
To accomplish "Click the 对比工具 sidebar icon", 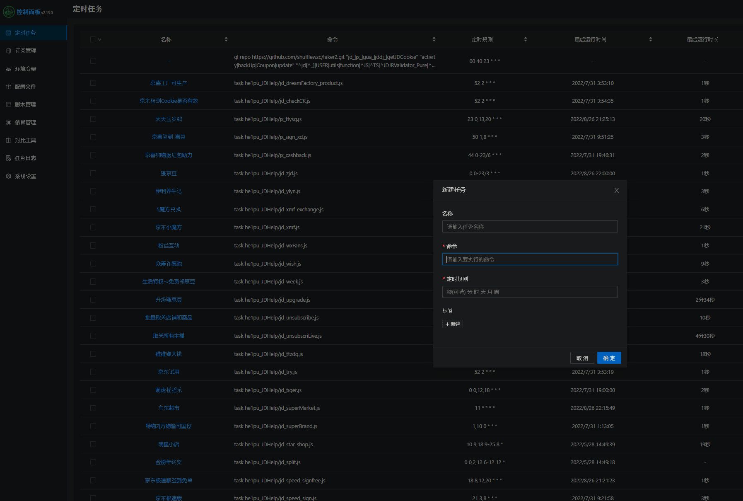I will (x=8, y=140).
